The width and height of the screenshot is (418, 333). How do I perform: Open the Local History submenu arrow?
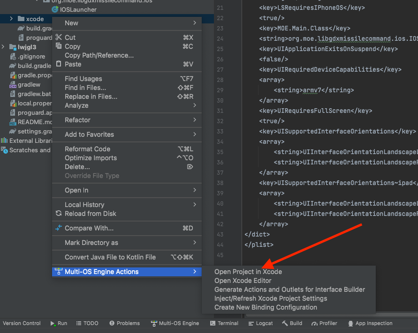(x=195, y=204)
